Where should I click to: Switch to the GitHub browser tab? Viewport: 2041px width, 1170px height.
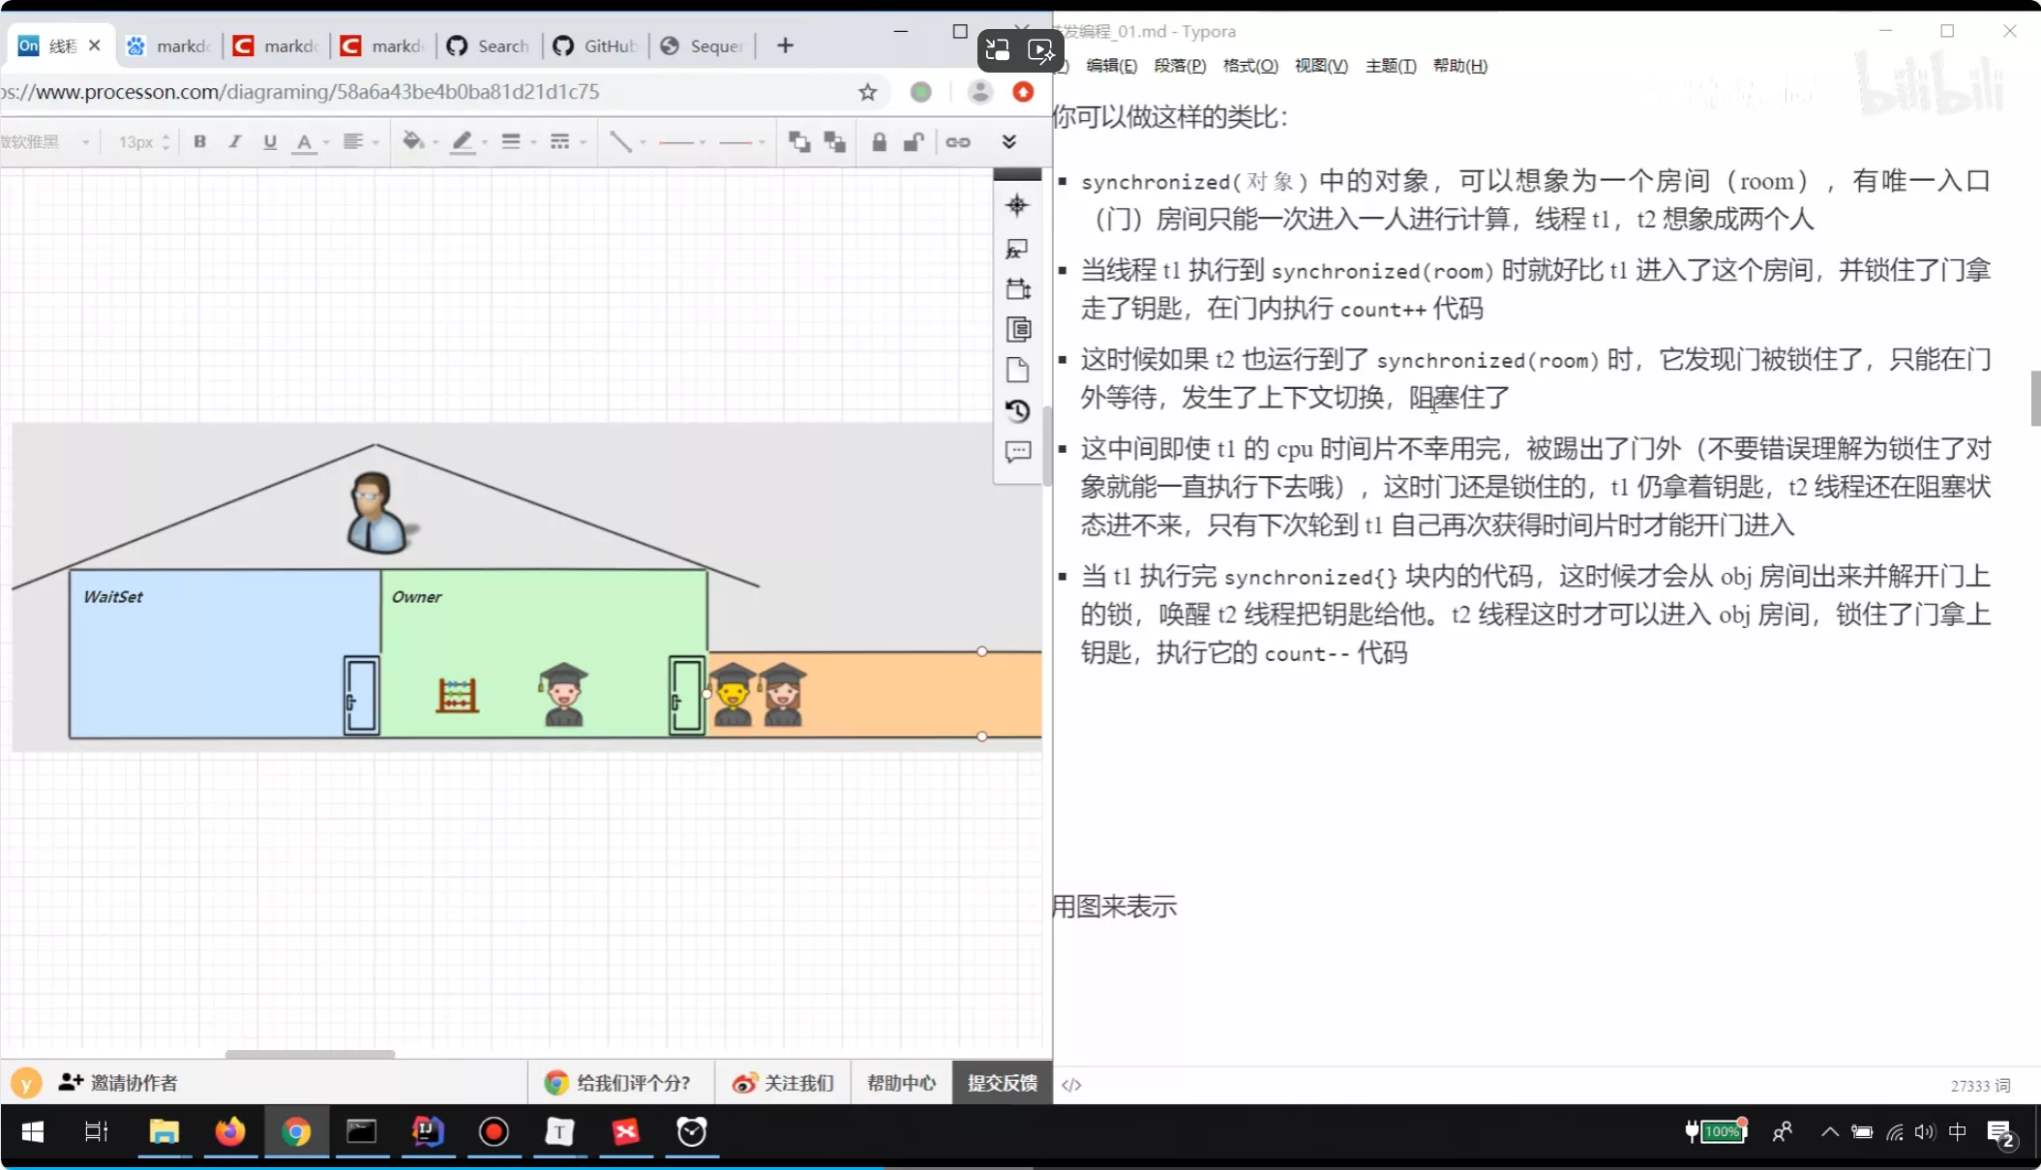click(x=596, y=45)
